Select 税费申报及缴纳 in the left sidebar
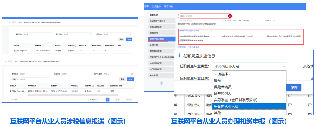 [158, 39]
